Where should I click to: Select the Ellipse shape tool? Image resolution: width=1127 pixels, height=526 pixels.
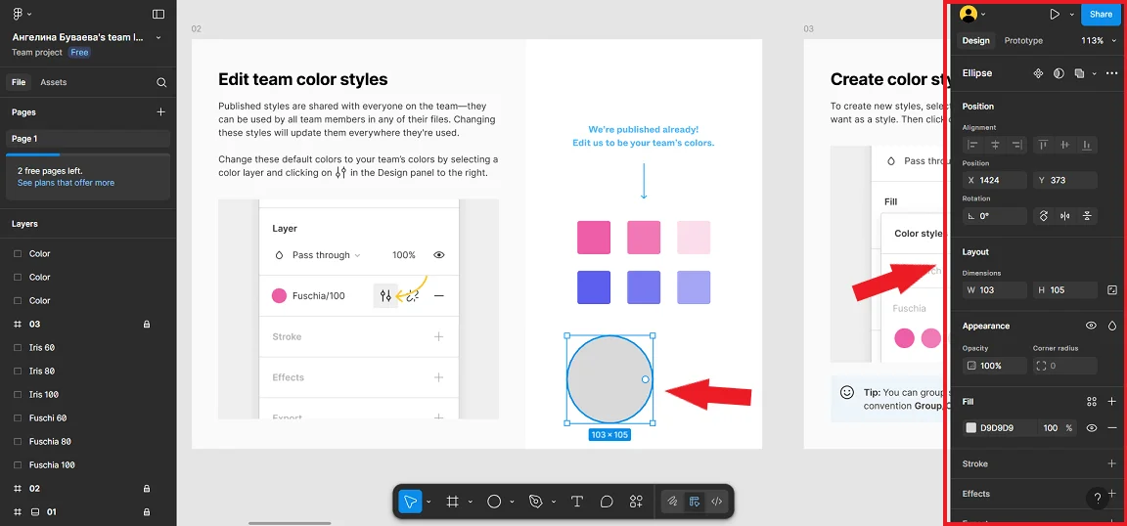pos(494,502)
